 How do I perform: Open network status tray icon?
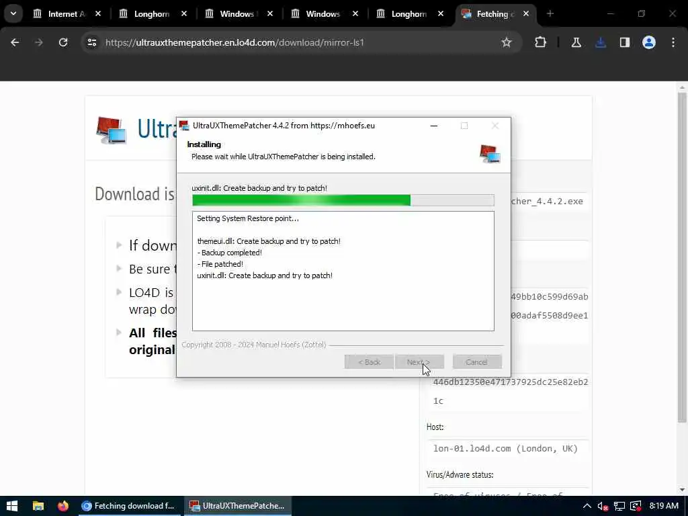[619, 506]
